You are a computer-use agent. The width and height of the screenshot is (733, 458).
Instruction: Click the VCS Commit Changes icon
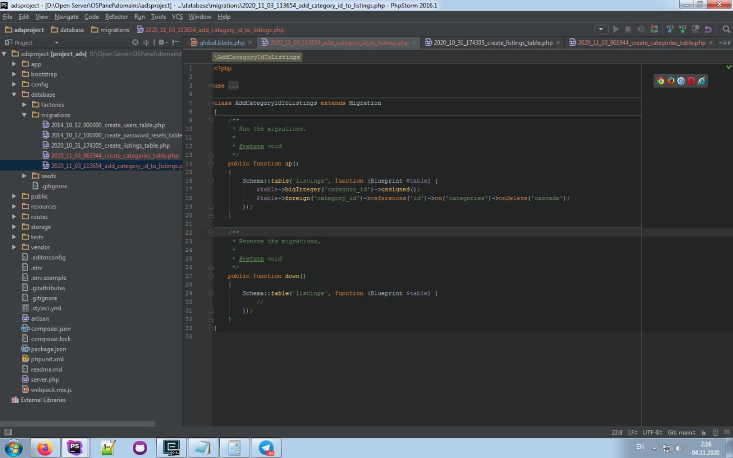(682, 29)
